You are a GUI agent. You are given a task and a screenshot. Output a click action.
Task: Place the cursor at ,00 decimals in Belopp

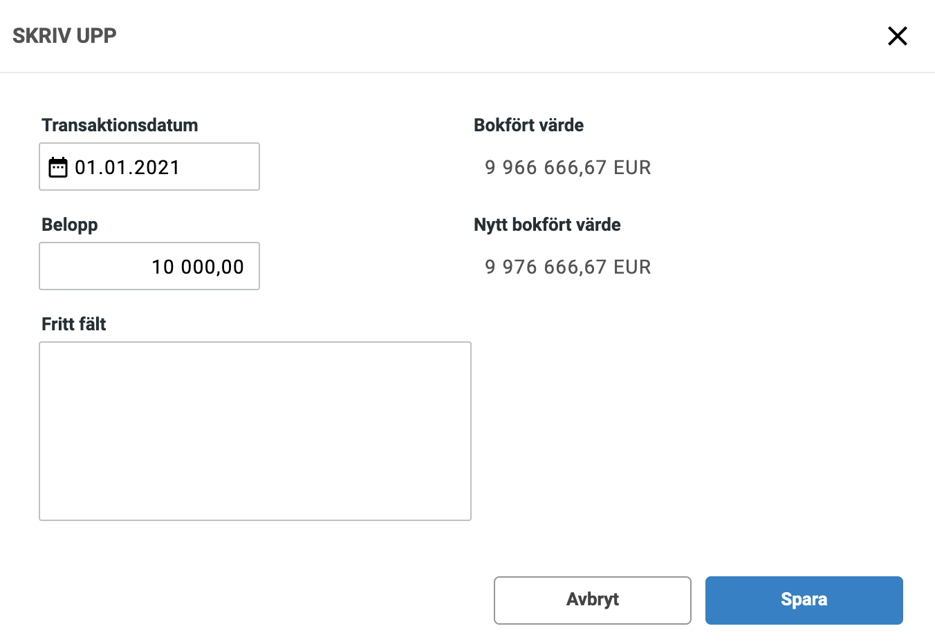coord(229,267)
